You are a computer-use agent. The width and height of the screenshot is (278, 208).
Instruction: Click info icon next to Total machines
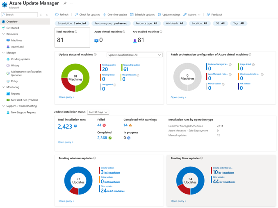(76, 32)
